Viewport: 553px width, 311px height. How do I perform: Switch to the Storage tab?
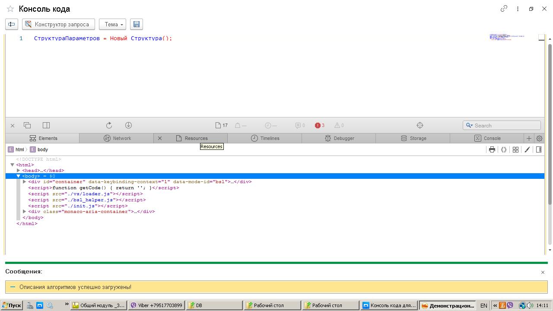[x=413, y=138]
